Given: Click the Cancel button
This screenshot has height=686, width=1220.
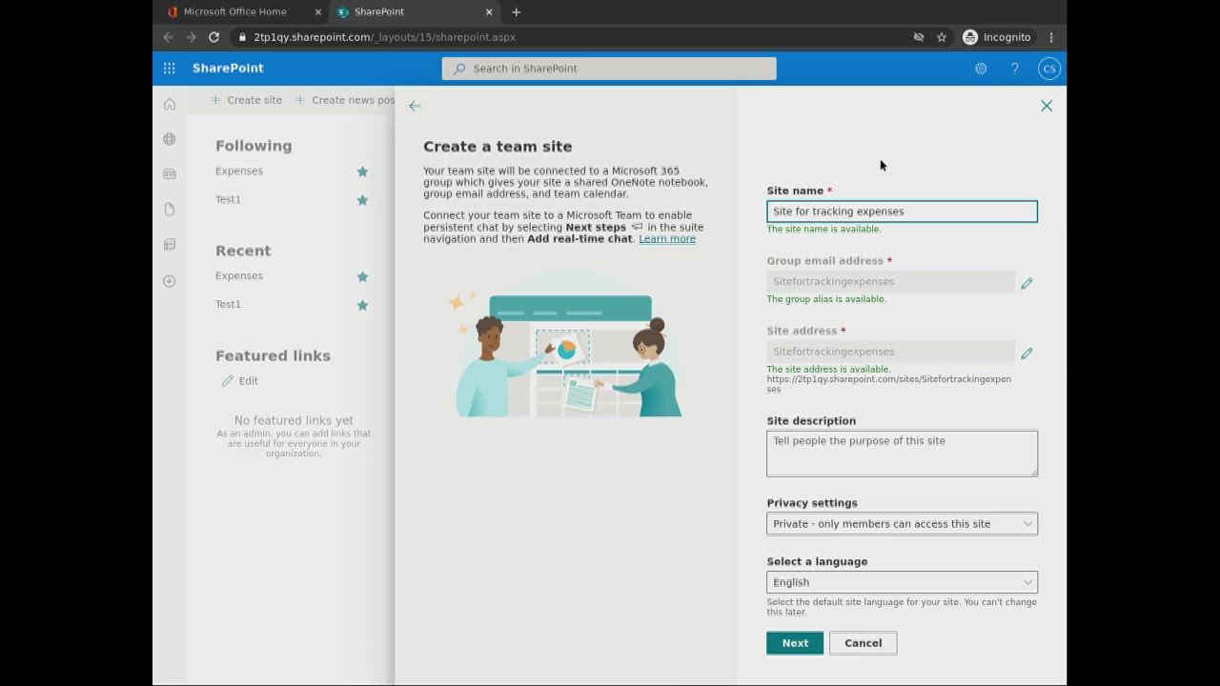Looking at the screenshot, I should pyautogui.click(x=864, y=643).
